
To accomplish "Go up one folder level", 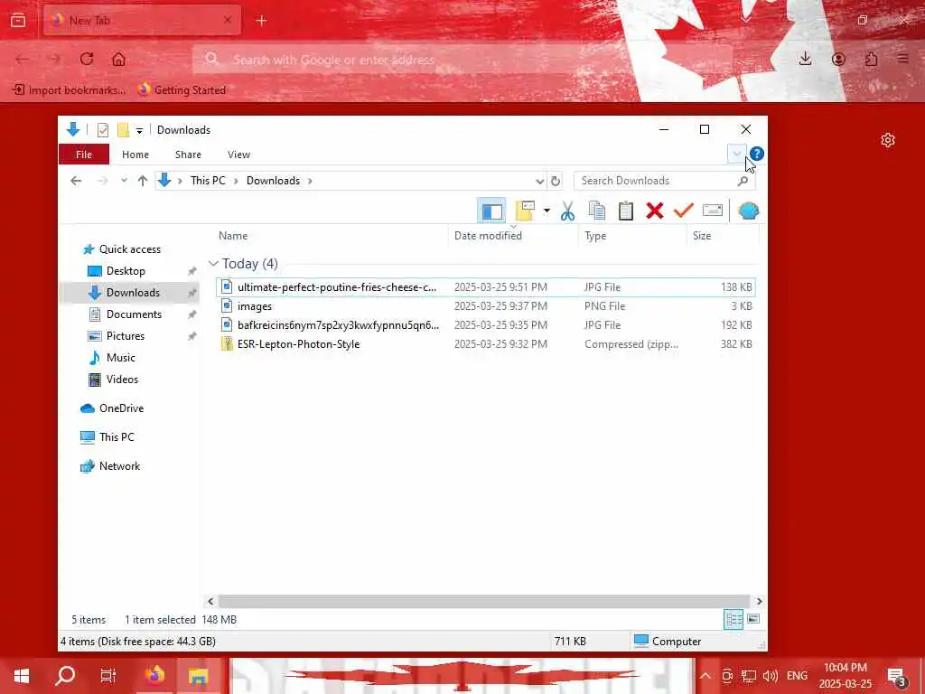I will pos(142,181).
